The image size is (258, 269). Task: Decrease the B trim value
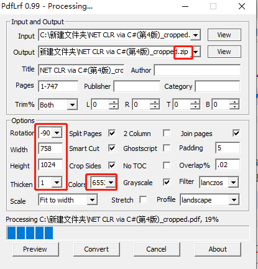click(234, 107)
